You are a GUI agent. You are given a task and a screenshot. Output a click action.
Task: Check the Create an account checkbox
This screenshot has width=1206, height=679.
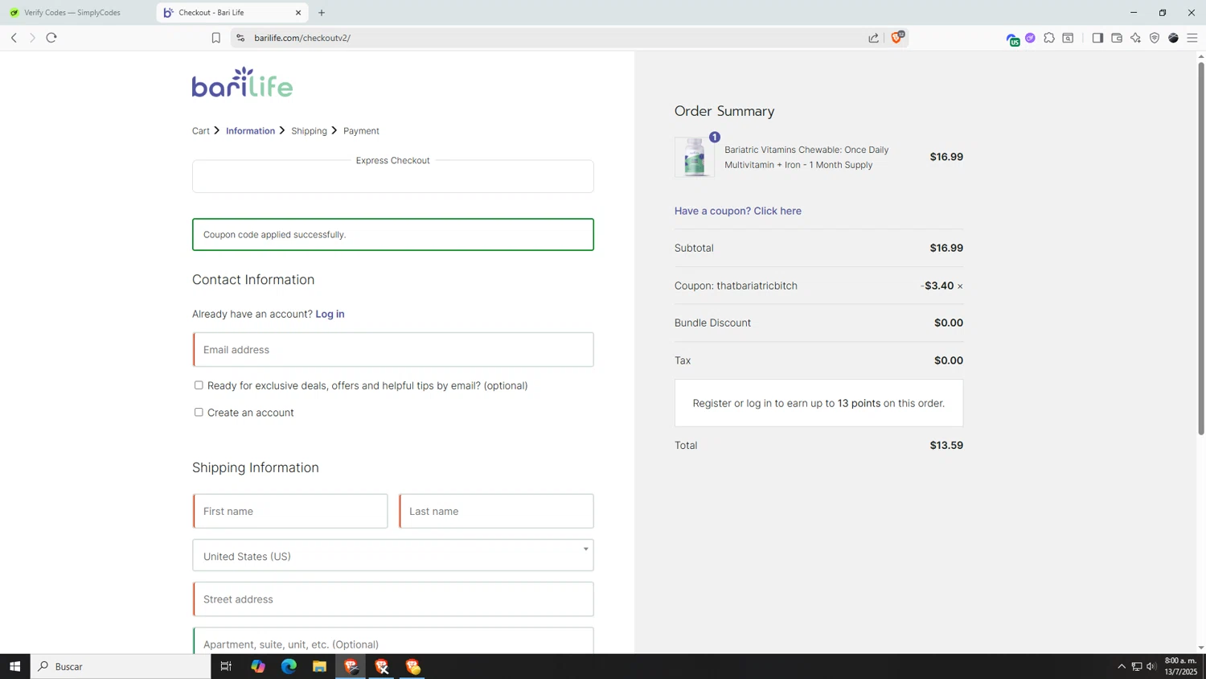(x=199, y=412)
